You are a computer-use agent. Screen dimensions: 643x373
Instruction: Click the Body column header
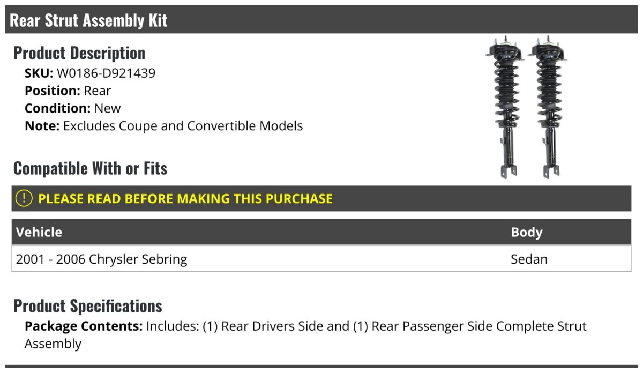[527, 232]
